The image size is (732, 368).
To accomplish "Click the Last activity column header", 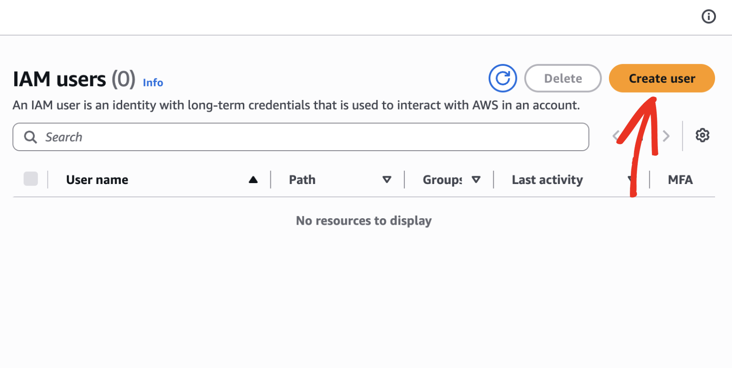I will 547,180.
